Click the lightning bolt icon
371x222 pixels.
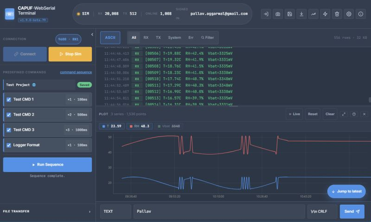[325, 14]
